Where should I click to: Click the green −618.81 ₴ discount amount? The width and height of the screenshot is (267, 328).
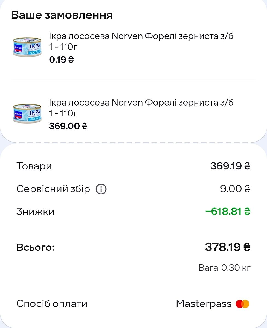point(228,212)
